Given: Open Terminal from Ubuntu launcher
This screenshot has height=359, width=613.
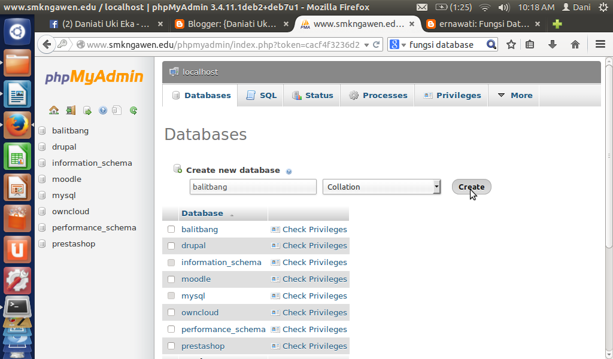Looking at the screenshot, I should pos(17,307).
